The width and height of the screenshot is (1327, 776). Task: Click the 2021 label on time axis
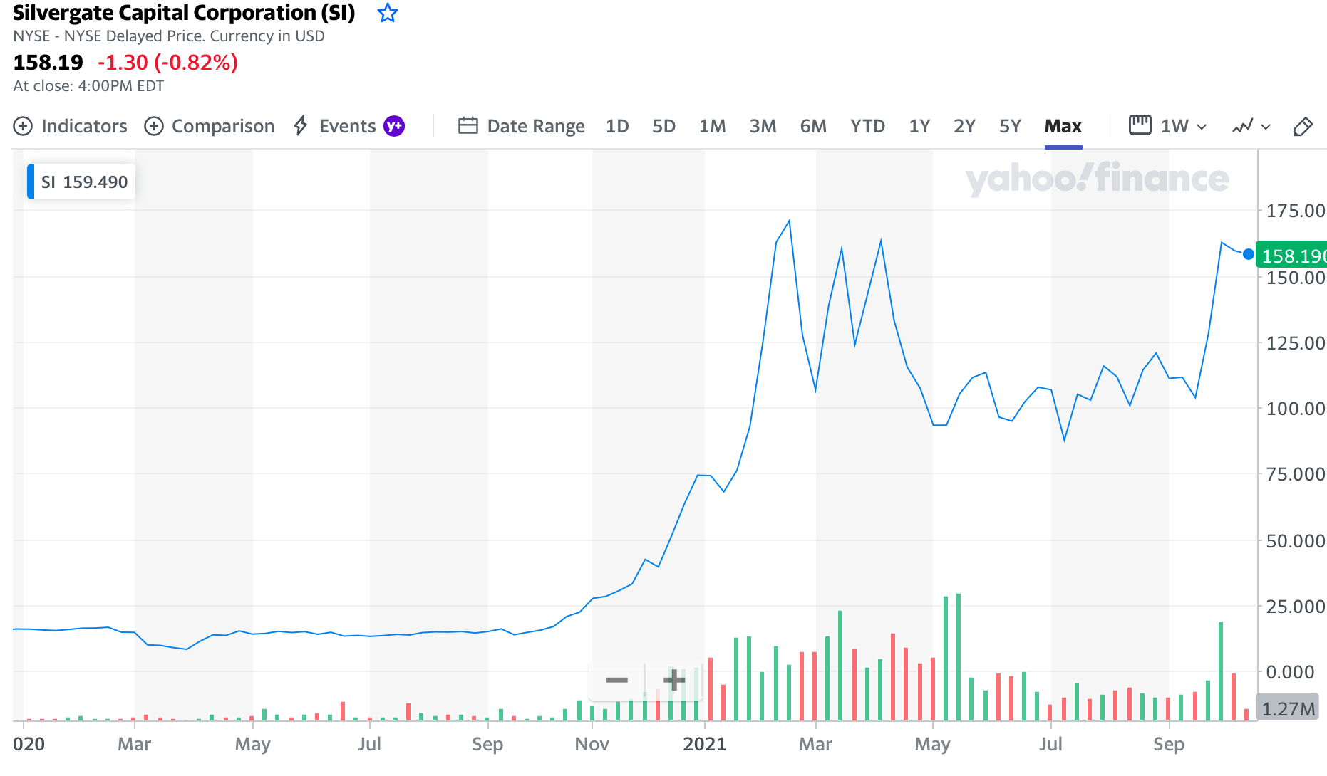pos(704,744)
